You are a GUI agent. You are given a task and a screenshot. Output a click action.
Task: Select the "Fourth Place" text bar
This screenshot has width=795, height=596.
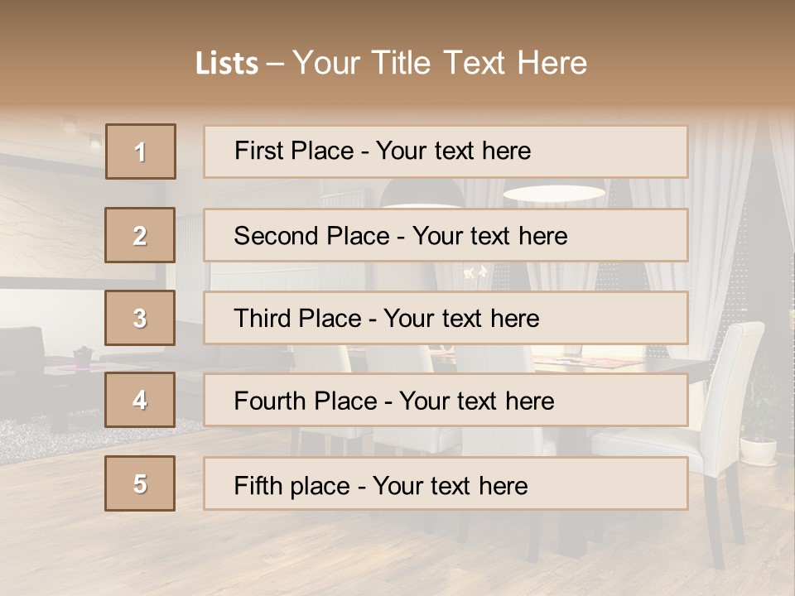446,401
